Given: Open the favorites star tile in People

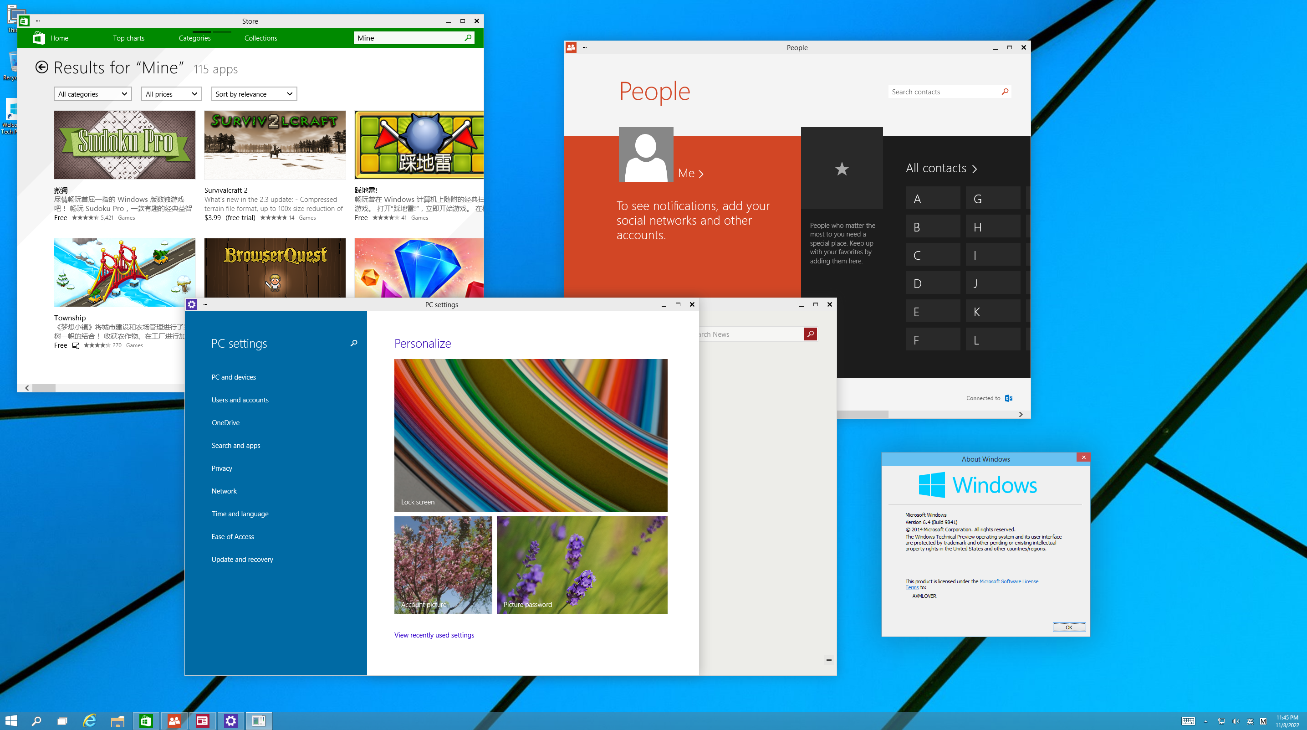Looking at the screenshot, I should coord(842,168).
